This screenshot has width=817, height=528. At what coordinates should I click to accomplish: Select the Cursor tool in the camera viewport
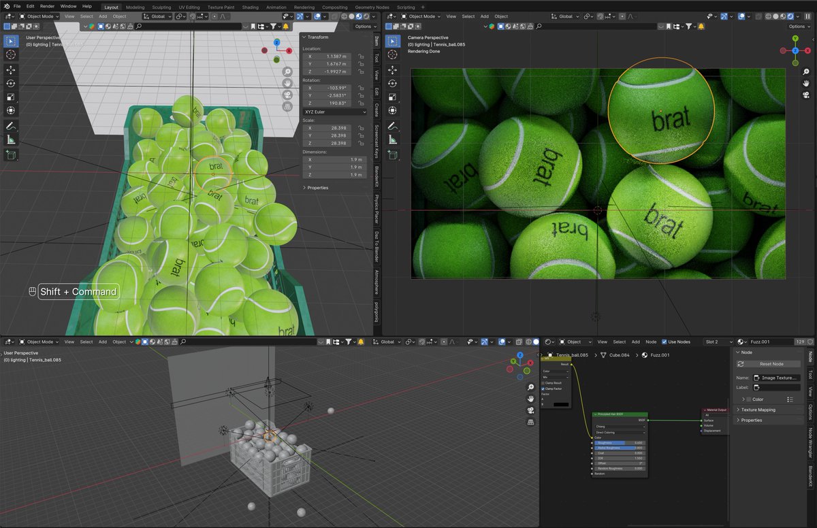click(392, 54)
